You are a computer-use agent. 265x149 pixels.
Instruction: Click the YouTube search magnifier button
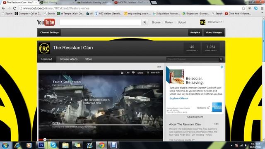(145, 22)
